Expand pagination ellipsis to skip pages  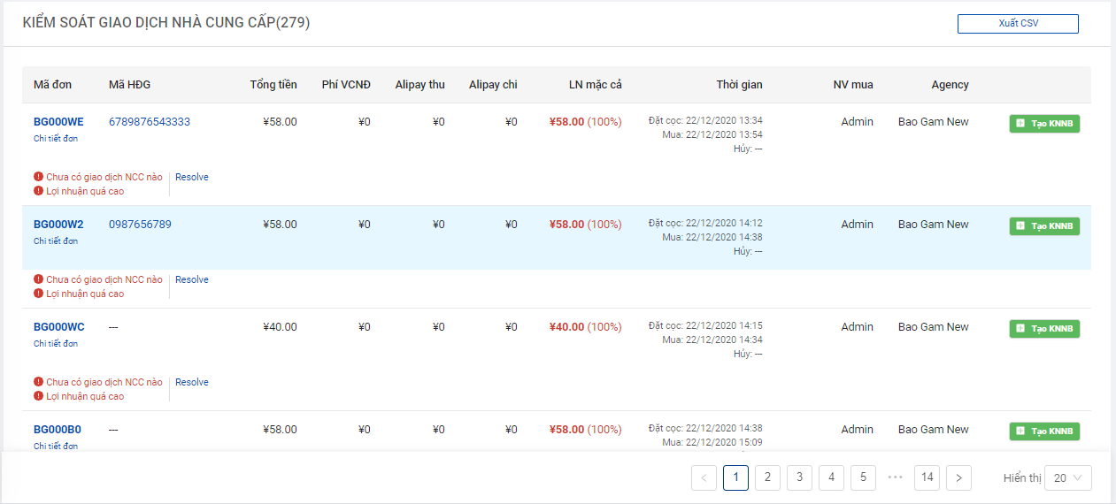click(895, 477)
